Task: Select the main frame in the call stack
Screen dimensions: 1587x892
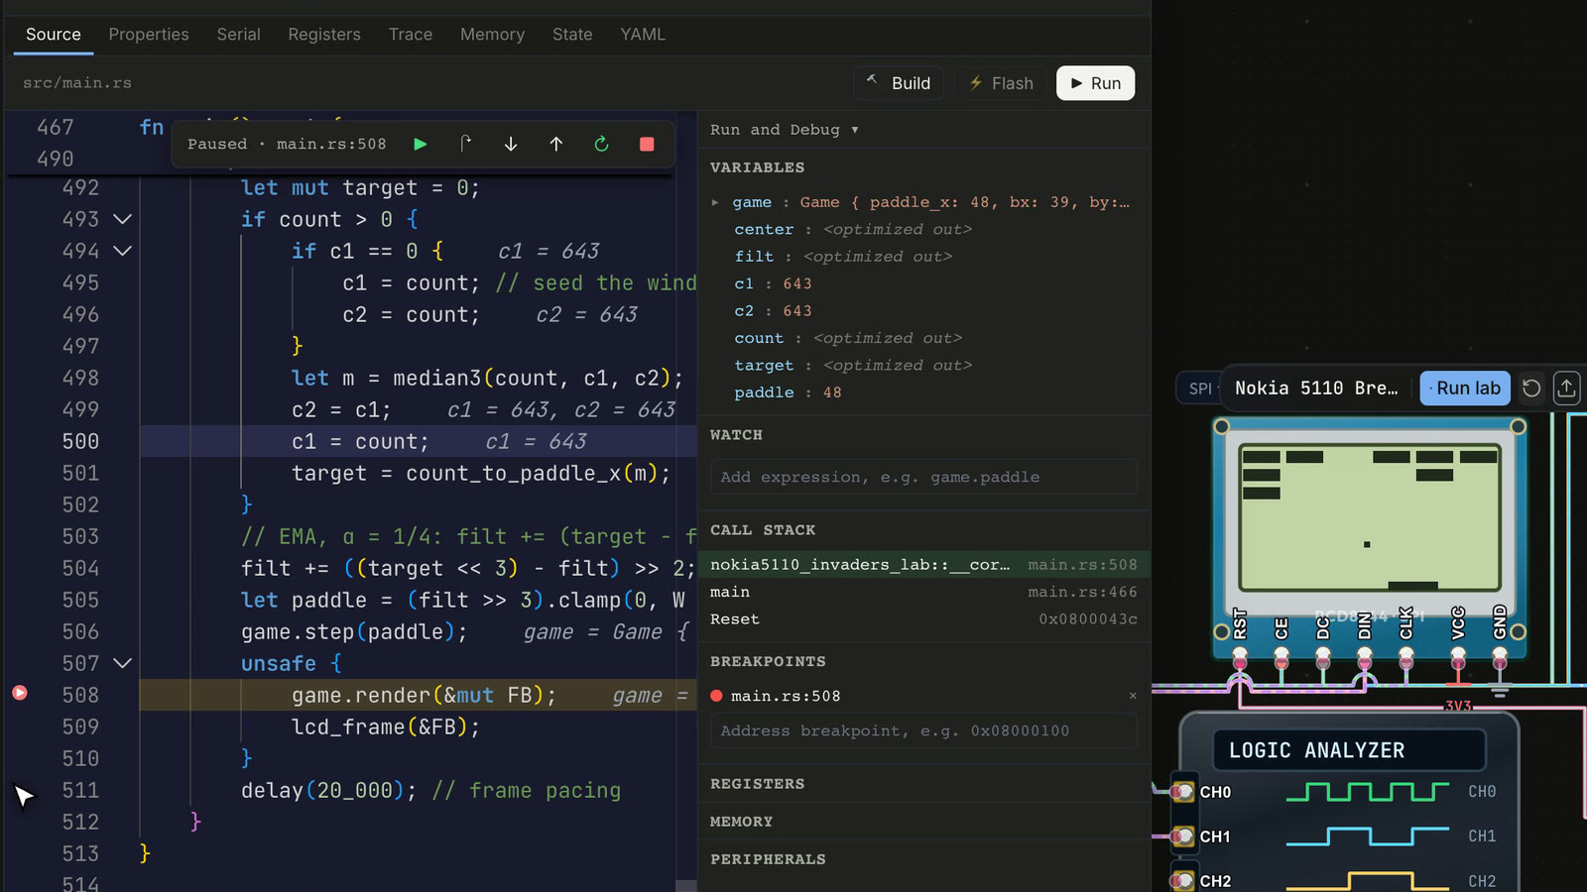Action: pyautogui.click(x=924, y=592)
